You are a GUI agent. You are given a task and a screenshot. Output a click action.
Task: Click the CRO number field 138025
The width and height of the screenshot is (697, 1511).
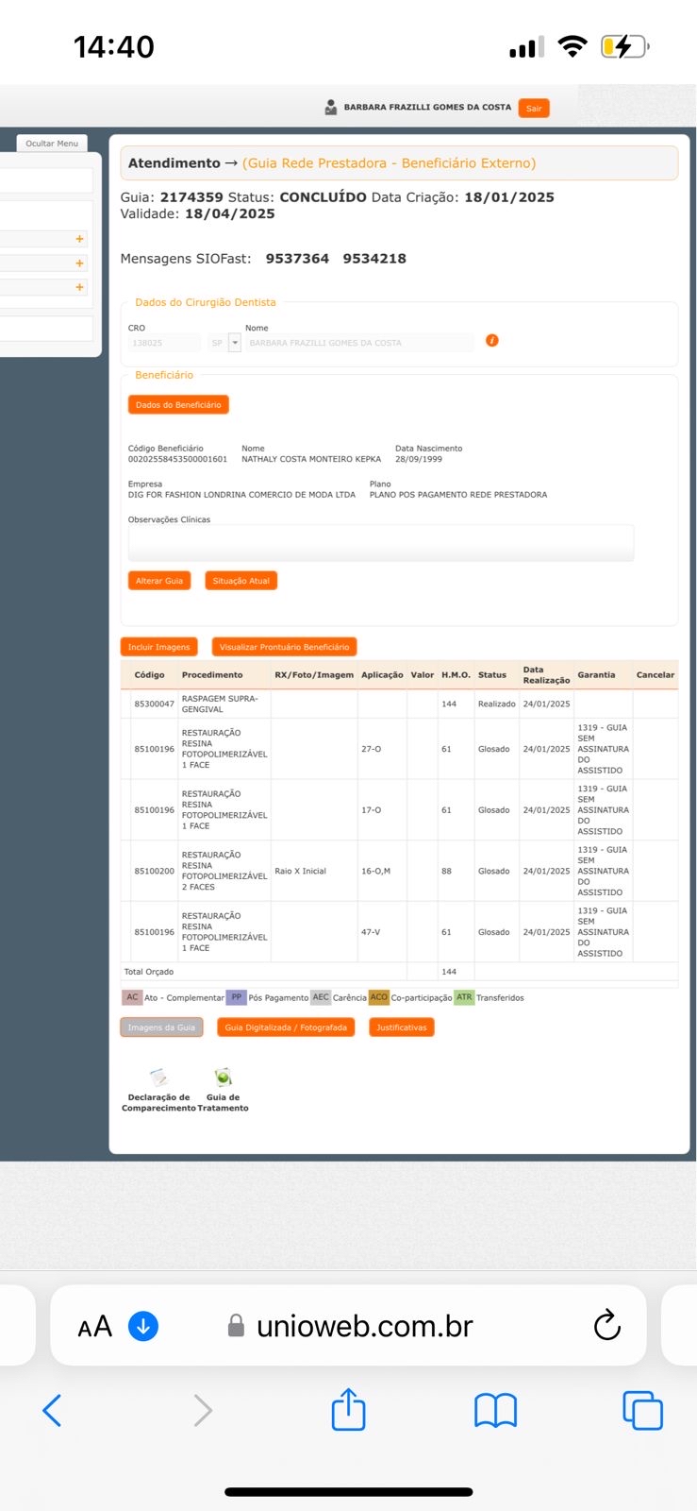tap(164, 343)
